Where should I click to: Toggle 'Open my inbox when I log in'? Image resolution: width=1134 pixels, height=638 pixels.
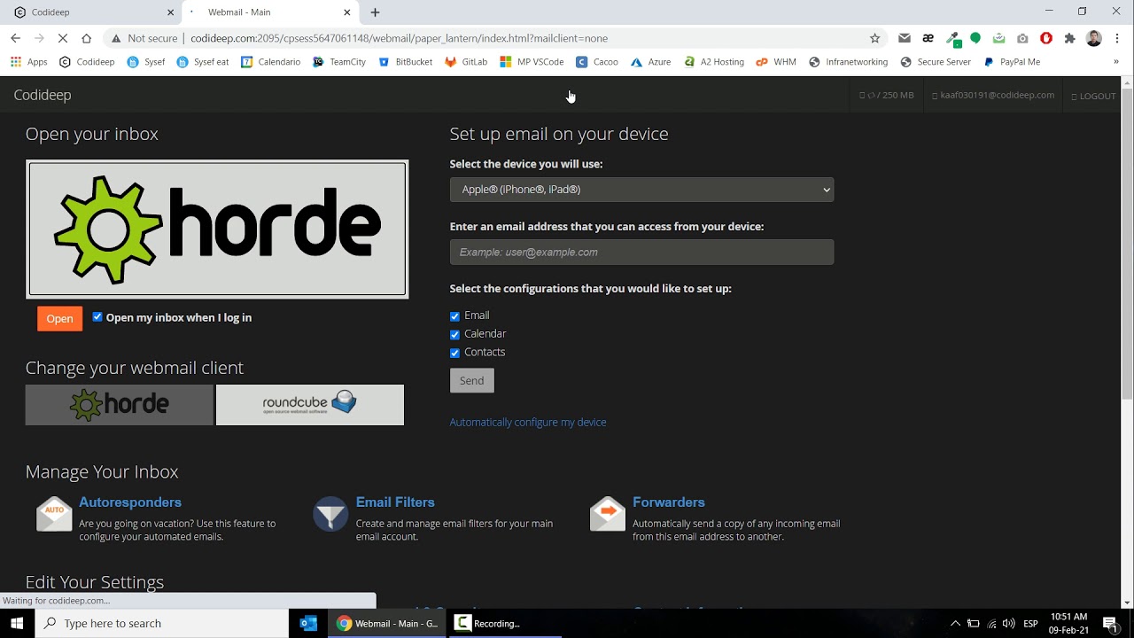[97, 316]
